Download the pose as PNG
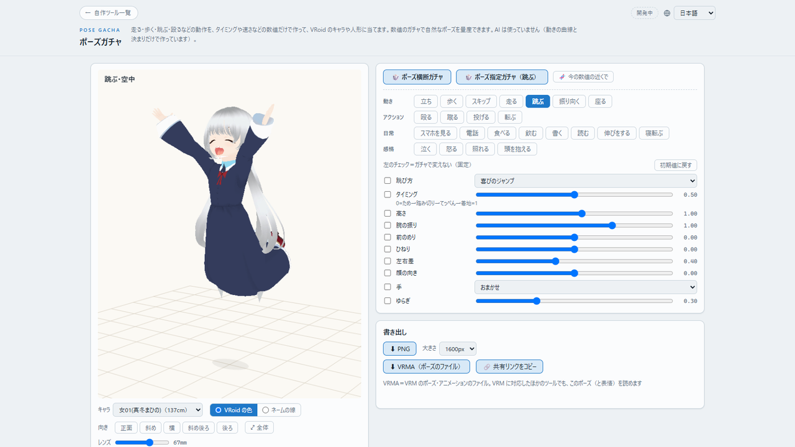Image resolution: width=795 pixels, height=447 pixels. (400, 349)
